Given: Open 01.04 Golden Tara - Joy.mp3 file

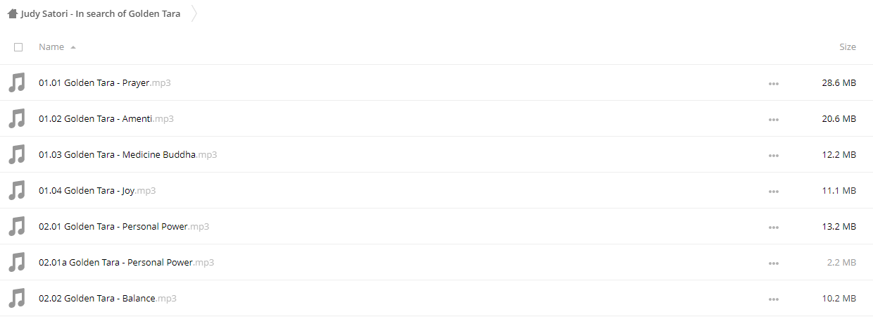Looking at the screenshot, I should pos(97,190).
